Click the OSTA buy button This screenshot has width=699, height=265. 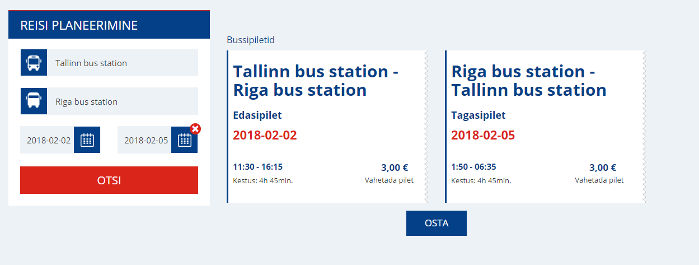[437, 223]
